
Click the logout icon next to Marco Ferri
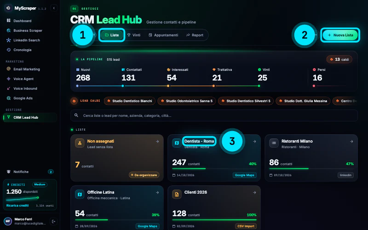53,221
